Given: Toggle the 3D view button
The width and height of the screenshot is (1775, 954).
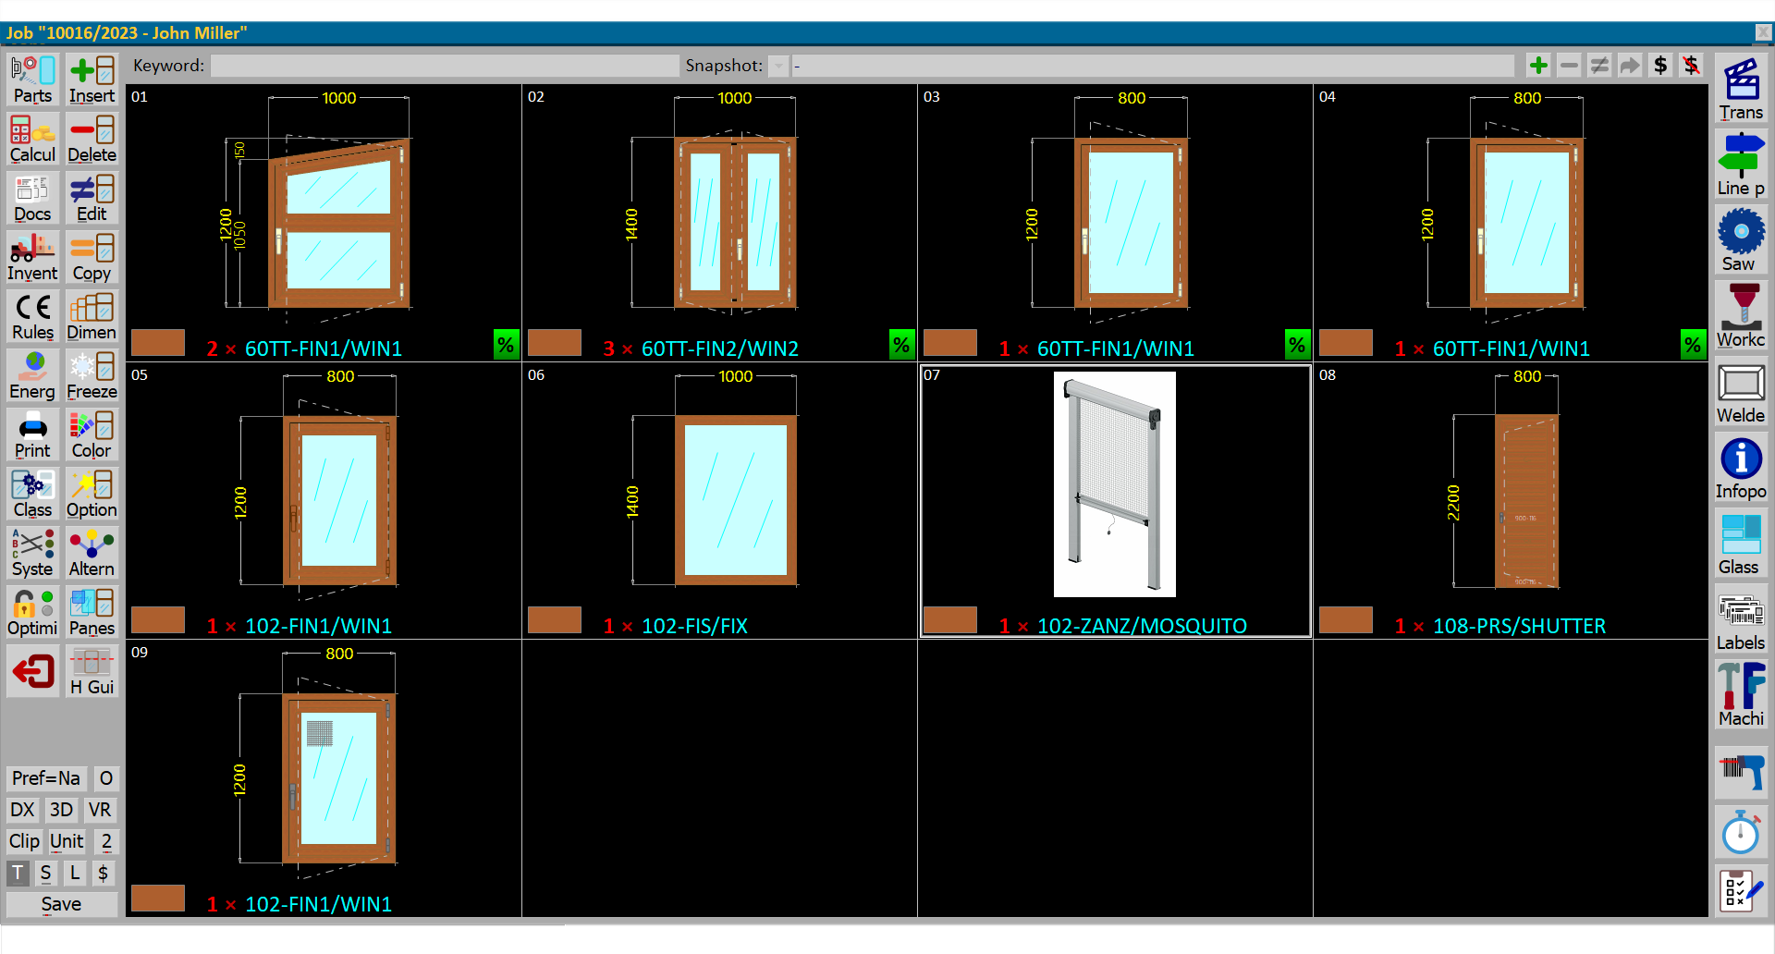Looking at the screenshot, I should tap(61, 810).
